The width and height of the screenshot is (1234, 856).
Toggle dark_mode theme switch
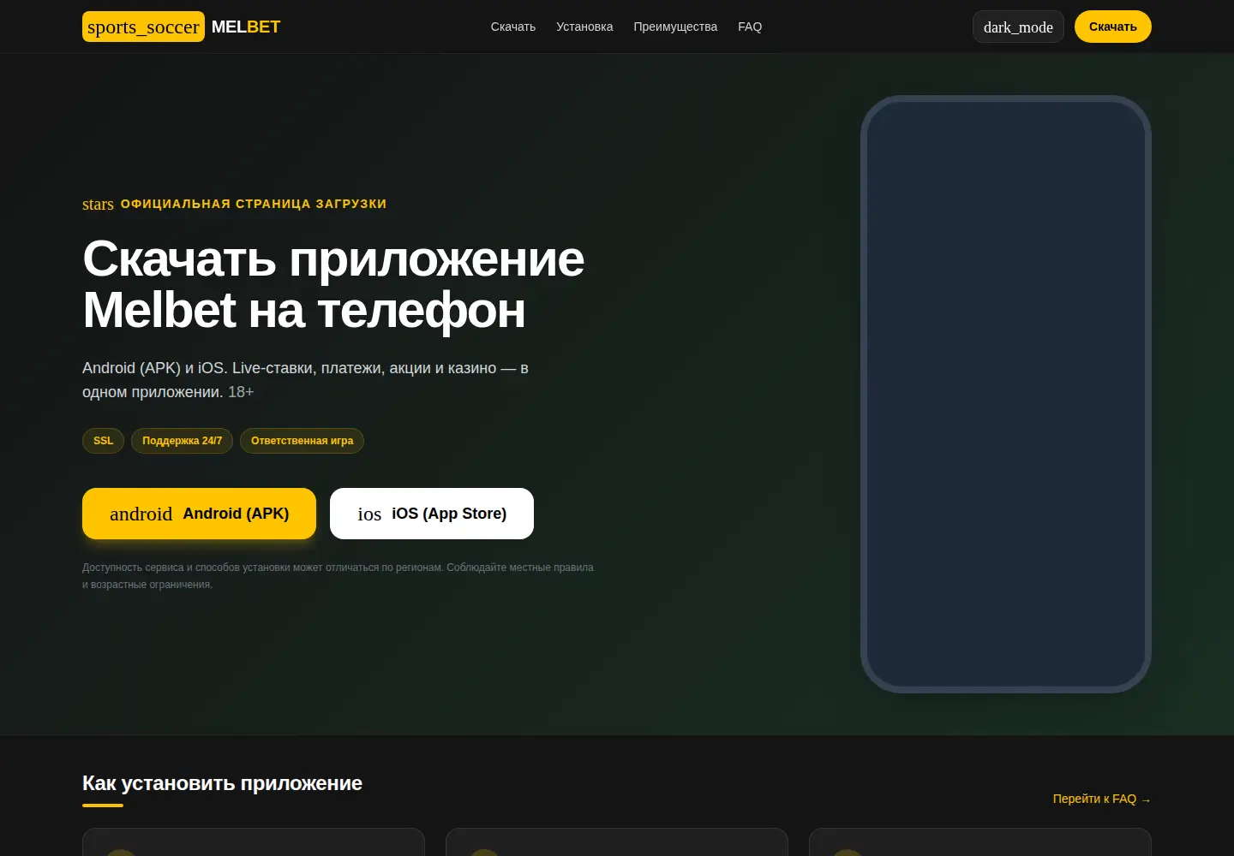click(1018, 27)
